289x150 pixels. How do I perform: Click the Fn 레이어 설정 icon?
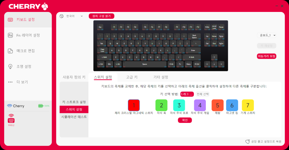point(10,35)
